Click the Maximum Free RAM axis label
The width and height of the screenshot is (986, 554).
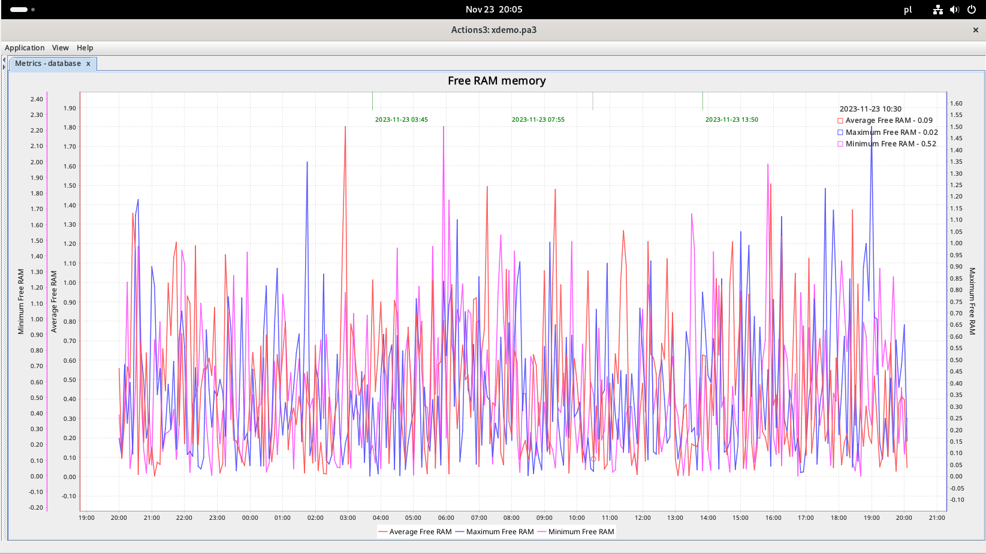pyautogui.click(x=972, y=301)
